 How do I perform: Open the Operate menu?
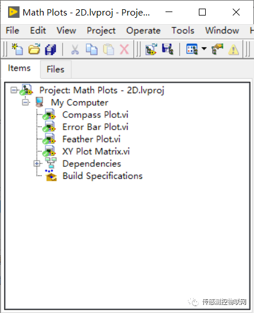point(143,30)
